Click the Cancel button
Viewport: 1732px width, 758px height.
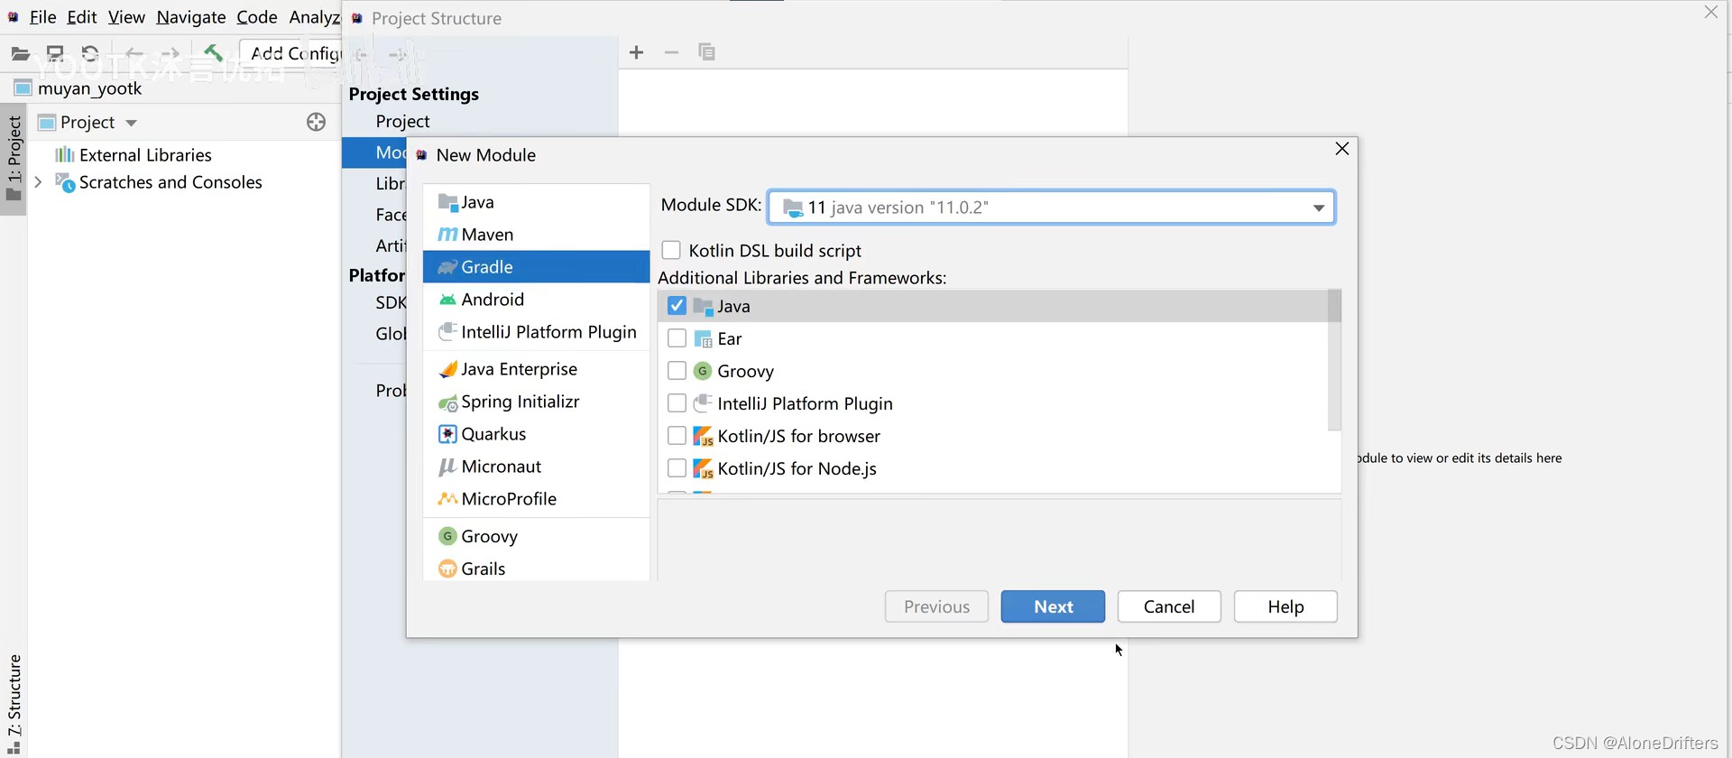point(1169,606)
